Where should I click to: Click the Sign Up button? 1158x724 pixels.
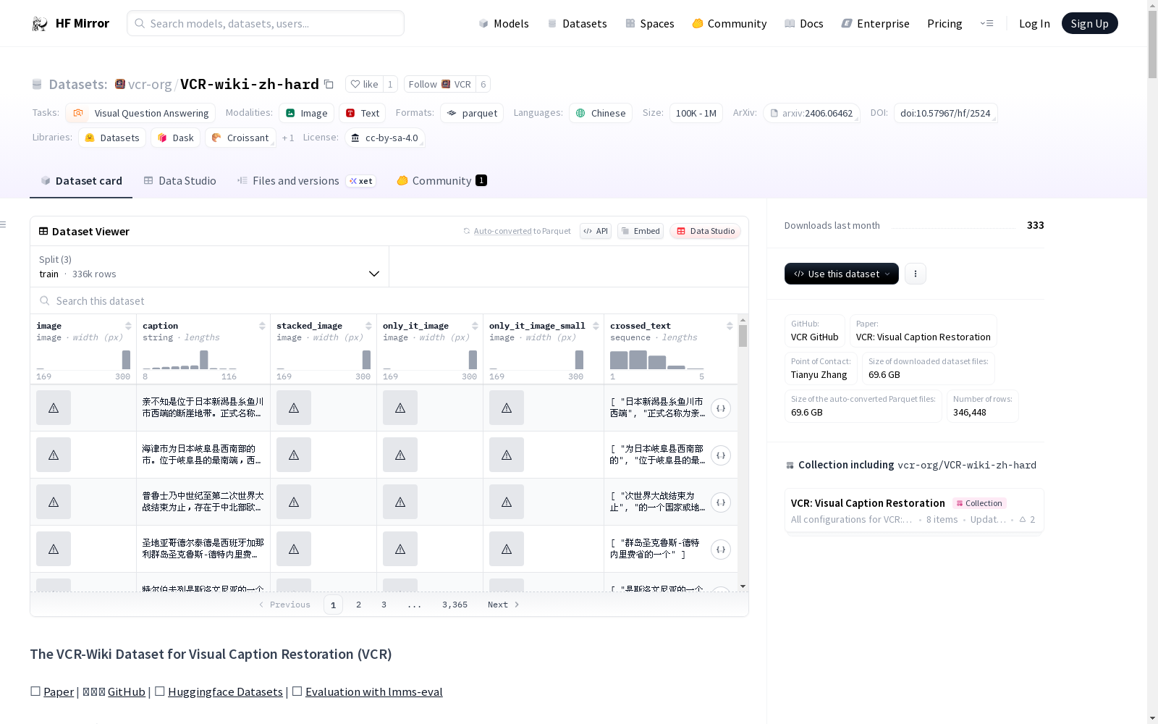pos(1089,23)
